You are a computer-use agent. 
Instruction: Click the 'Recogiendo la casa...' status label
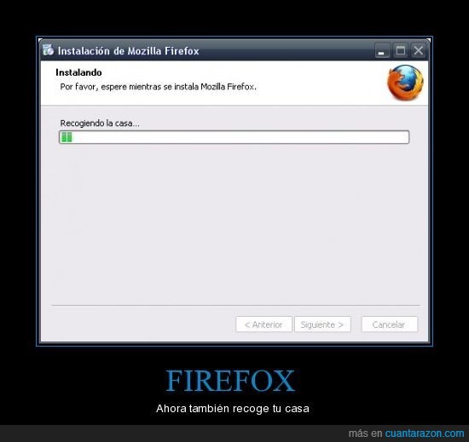coord(100,123)
